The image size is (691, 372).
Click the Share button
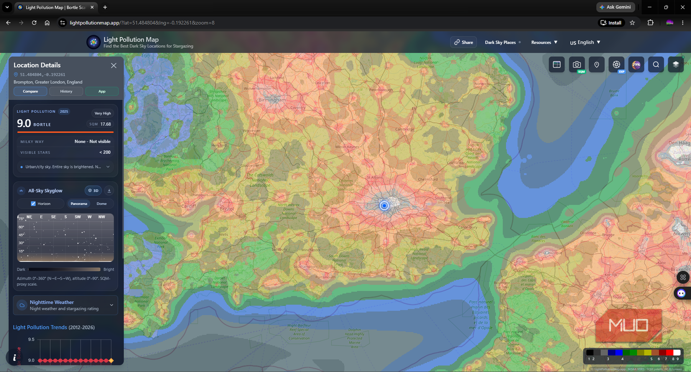[463, 42]
